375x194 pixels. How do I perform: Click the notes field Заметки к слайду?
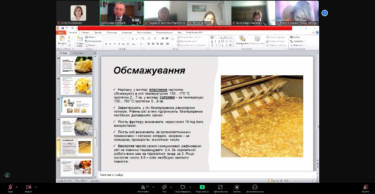[207, 175]
